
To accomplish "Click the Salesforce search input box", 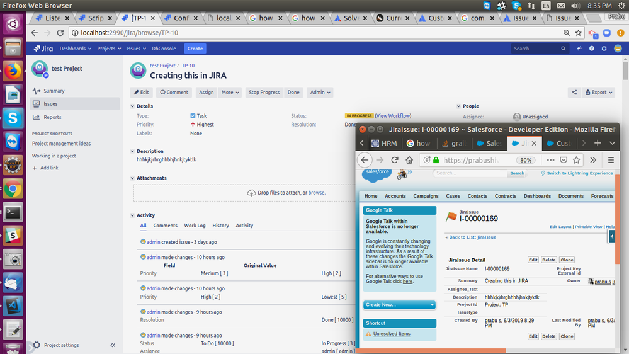I will coord(470,173).
